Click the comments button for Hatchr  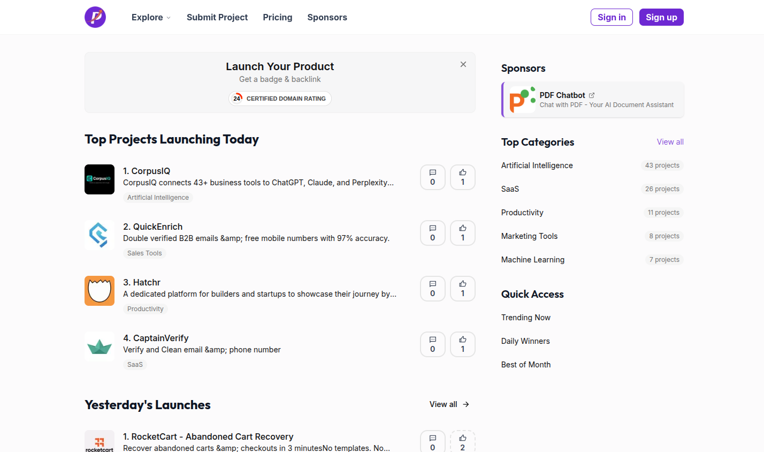point(433,289)
